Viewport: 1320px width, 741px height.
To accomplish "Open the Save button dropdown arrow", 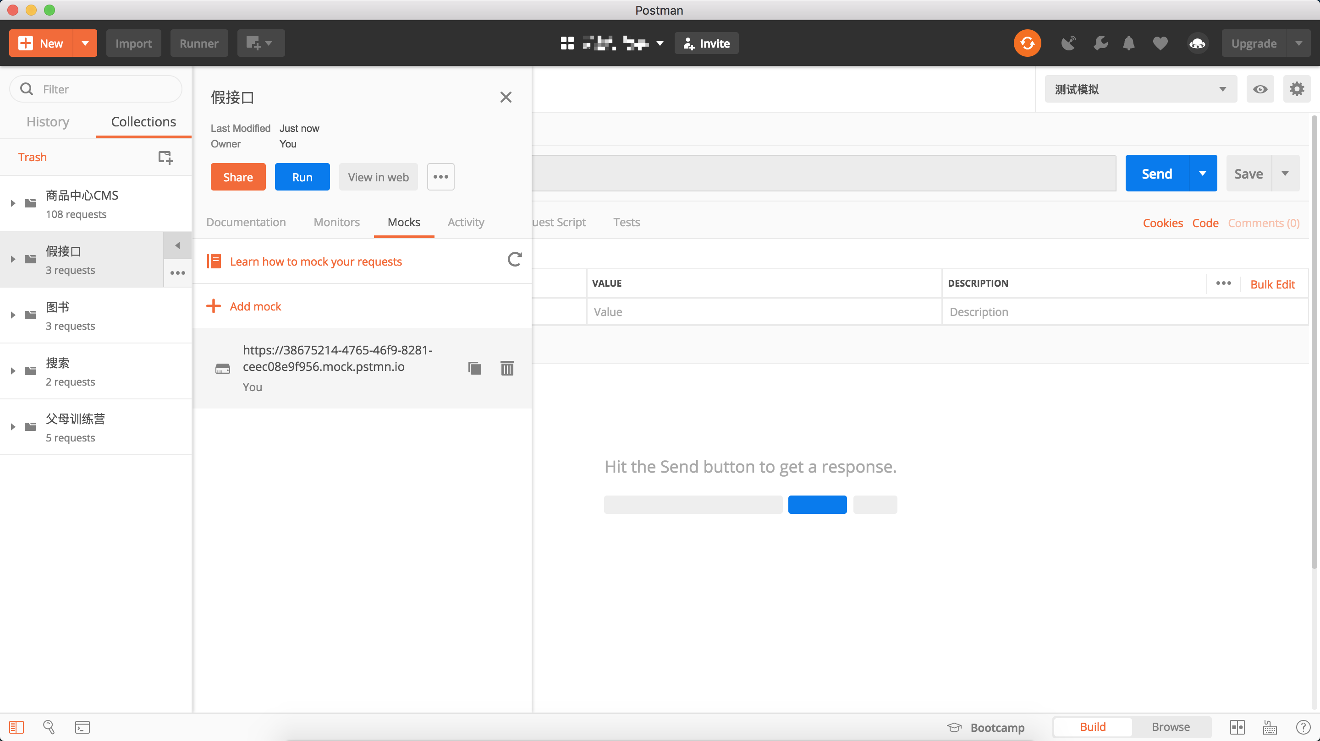I will [x=1285, y=173].
